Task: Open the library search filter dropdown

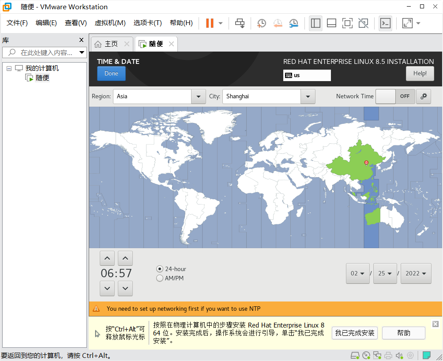Action: [82, 52]
